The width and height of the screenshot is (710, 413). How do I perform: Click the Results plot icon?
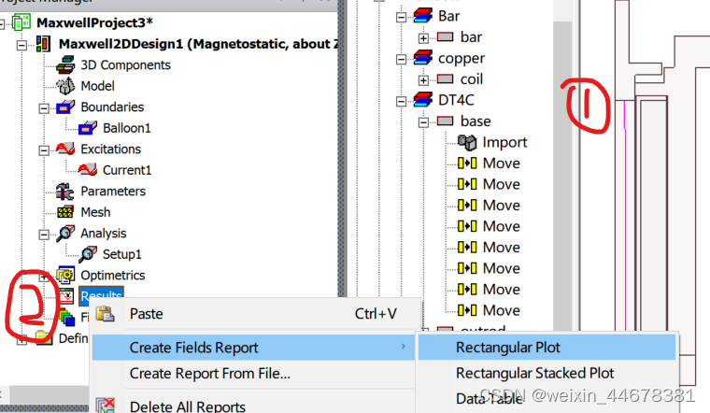66,295
